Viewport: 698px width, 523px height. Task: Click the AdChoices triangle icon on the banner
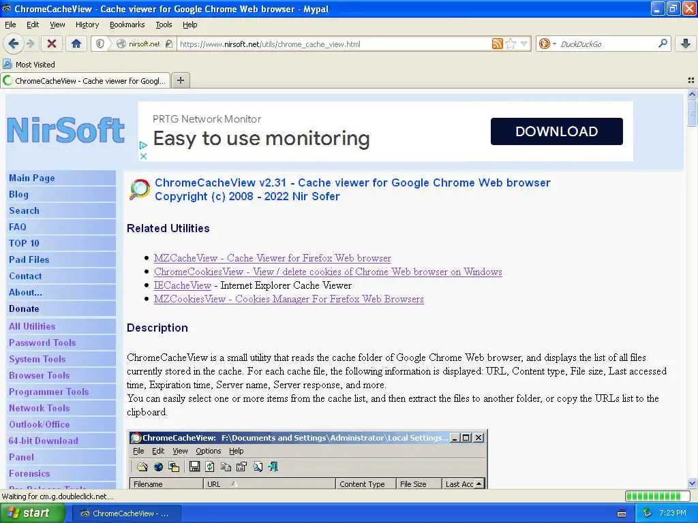(x=143, y=145)
